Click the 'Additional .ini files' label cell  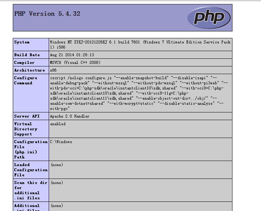pos(31,207)
